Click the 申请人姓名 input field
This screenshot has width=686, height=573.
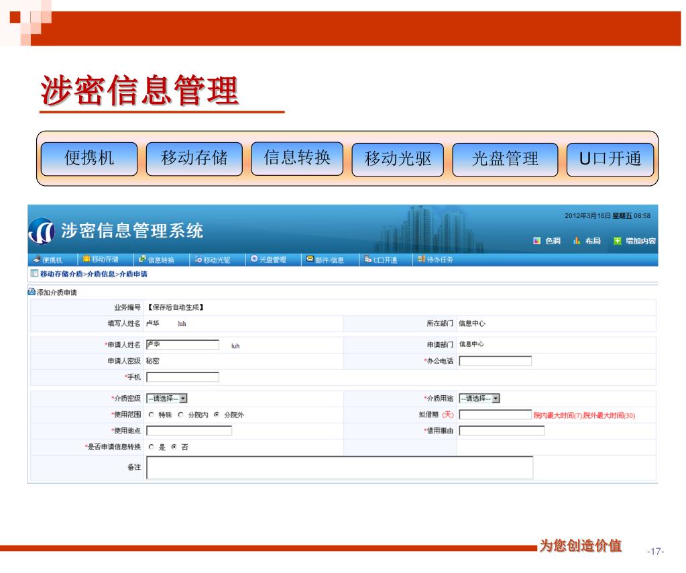pyautogui.click(x=183, y=345)
